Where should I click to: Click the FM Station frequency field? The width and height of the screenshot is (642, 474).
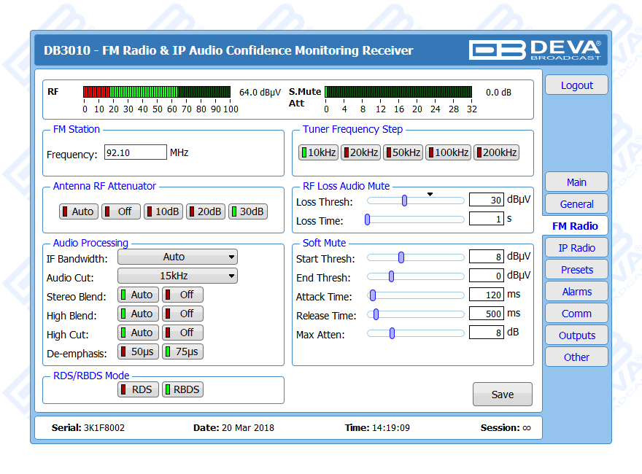tap(135, 152)
